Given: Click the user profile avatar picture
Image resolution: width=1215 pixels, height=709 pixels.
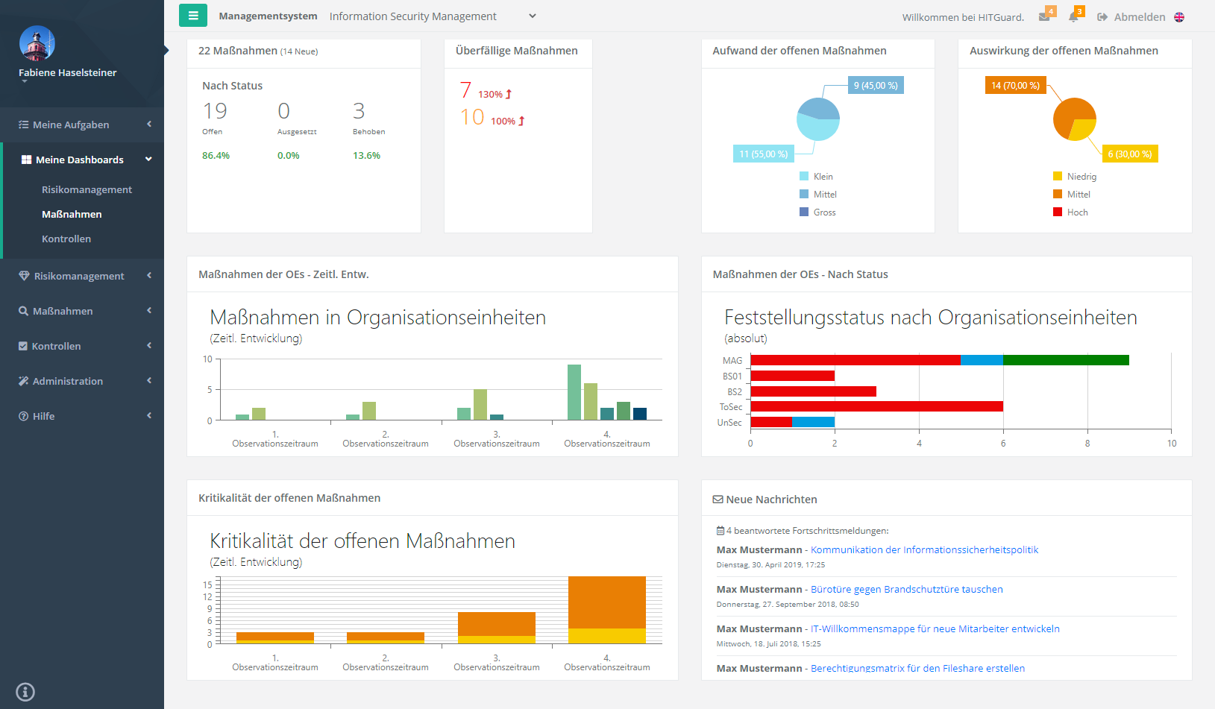Looking at the screenshot, I should click(37, 43).
